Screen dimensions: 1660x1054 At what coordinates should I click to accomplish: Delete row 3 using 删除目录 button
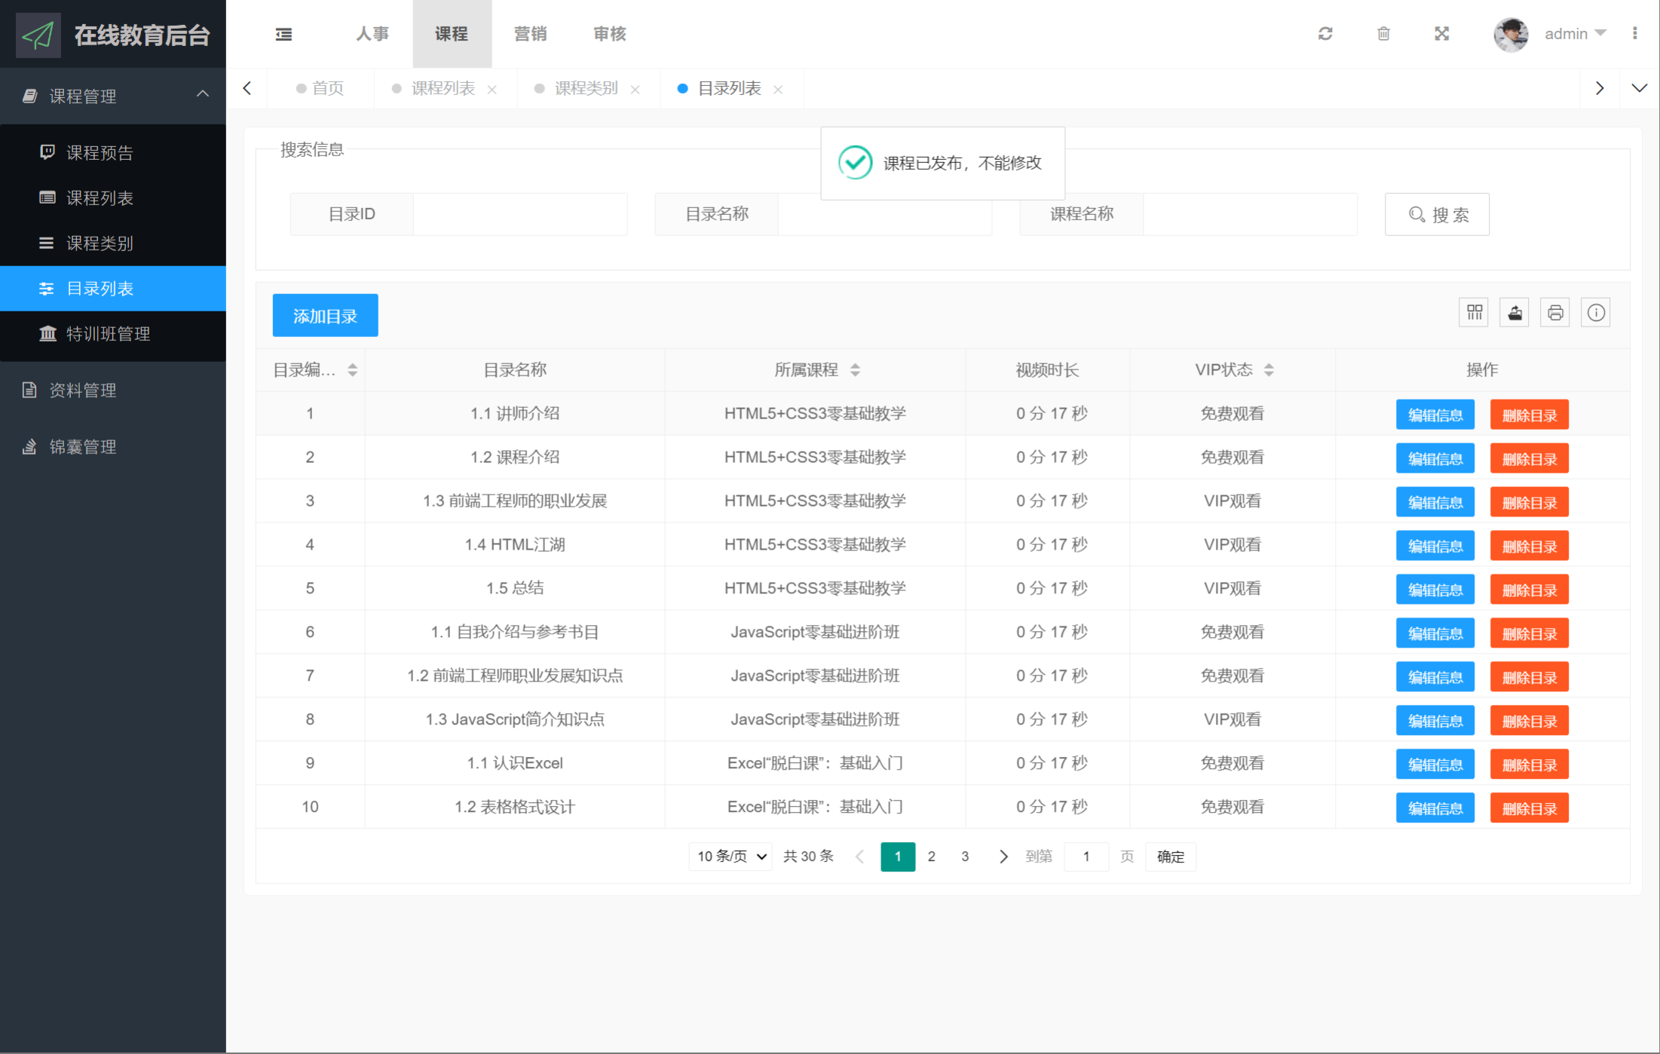[x=1529, y=502]
